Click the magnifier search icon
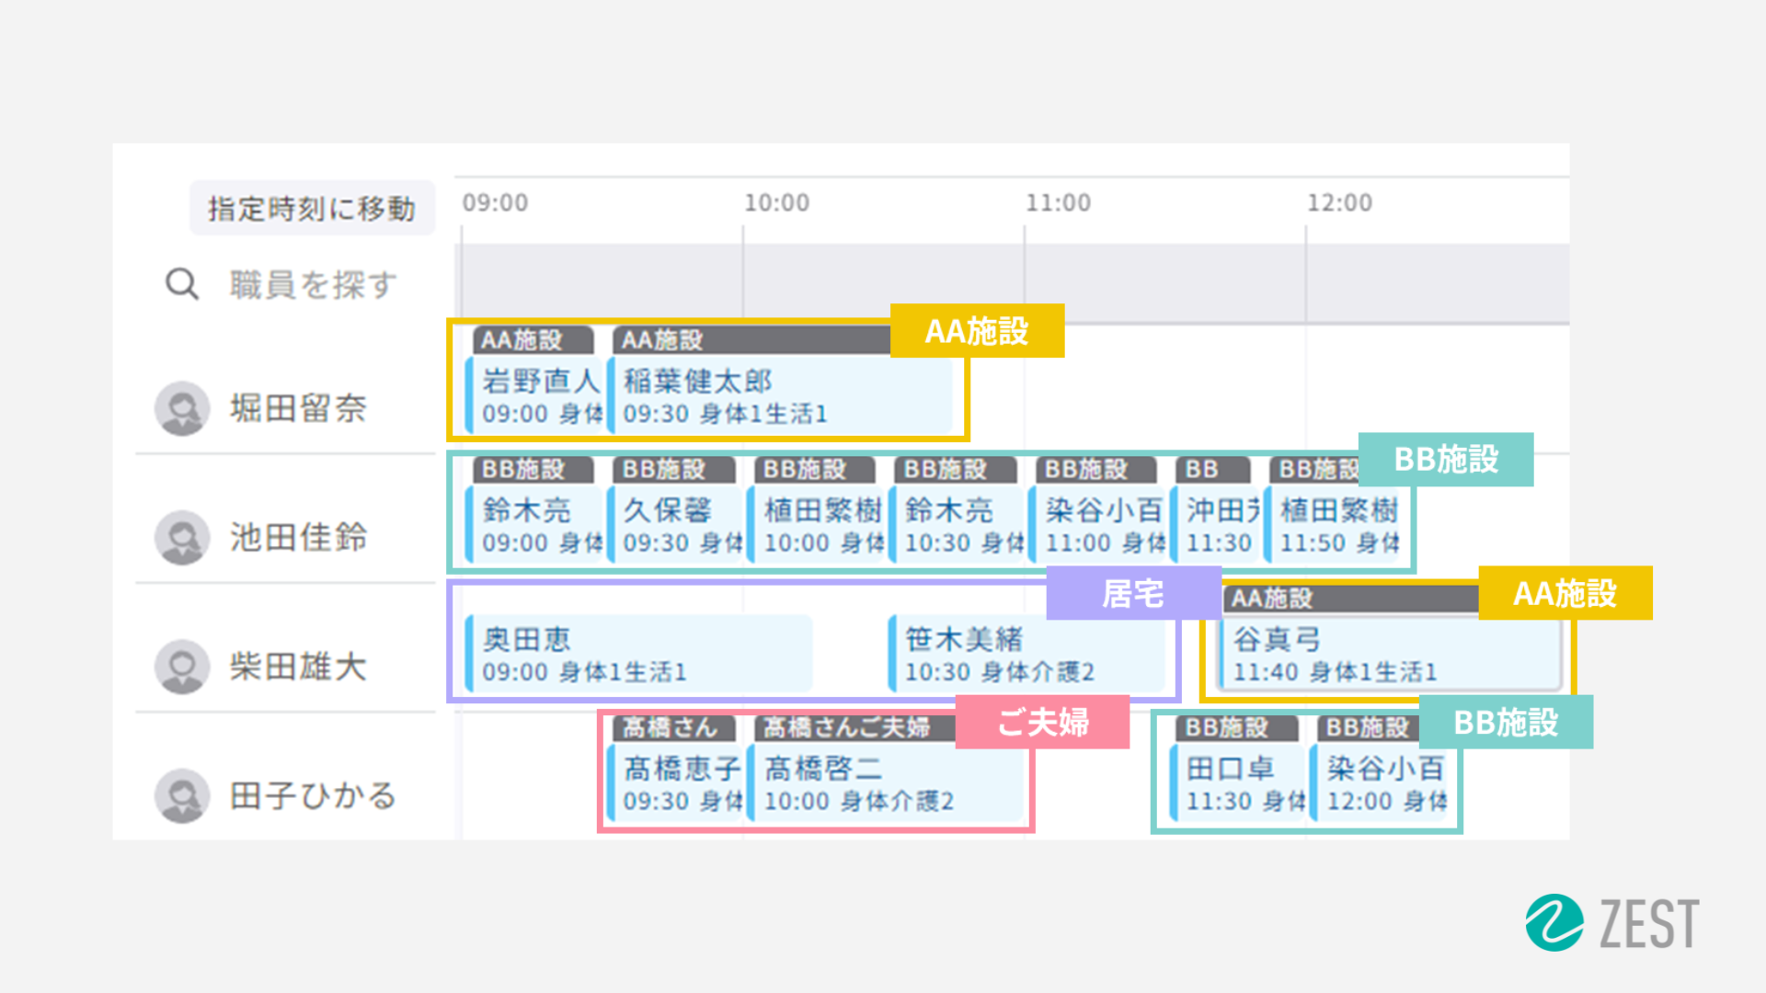This screenshot has width=1766, height=993. tap(181, 284)
